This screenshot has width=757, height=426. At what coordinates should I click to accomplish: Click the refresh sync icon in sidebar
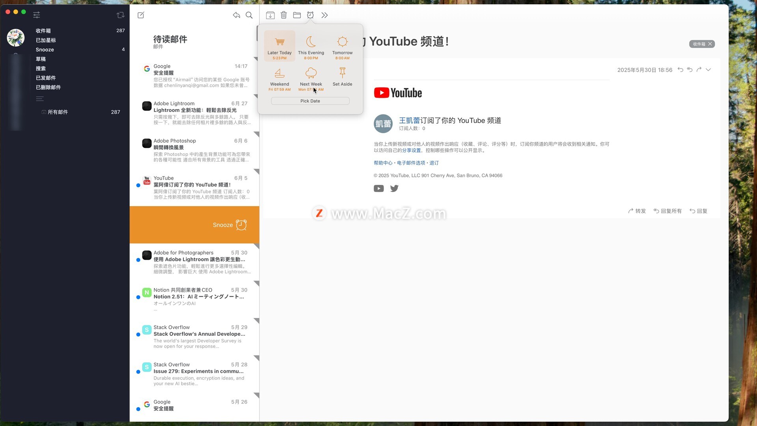coord(121,15)
